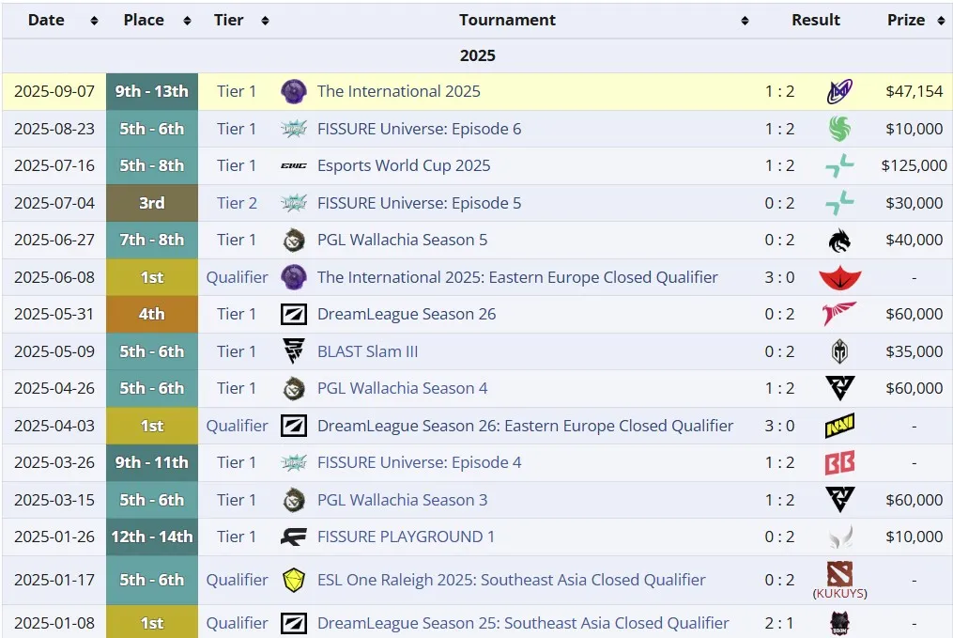953x638 pixels.
Task: Click the 12th - 14th place cell
Action: pos(152,537)
